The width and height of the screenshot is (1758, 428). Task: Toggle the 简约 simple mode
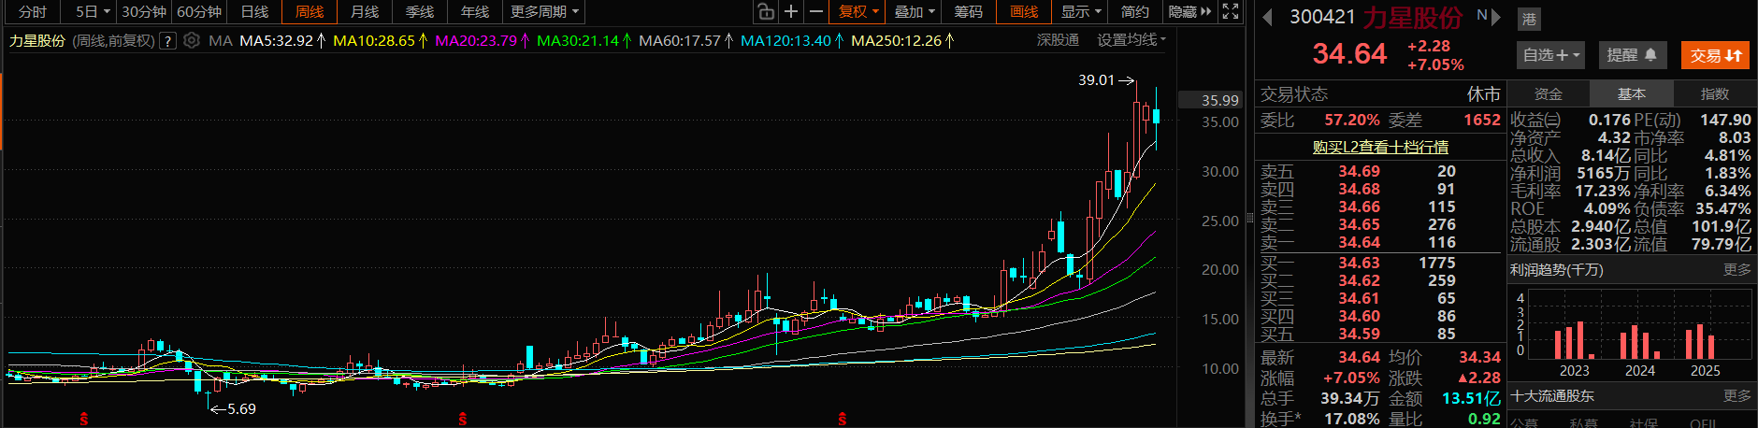[x=1135, y=11]
